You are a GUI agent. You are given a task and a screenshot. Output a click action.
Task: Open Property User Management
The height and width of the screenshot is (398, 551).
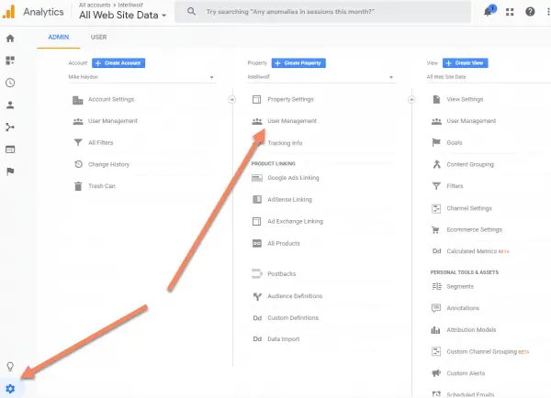pos(292,121)
